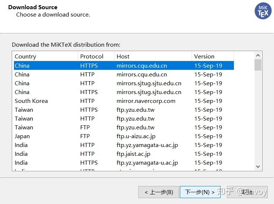The height and width of the screenshot is (204, 274).
Task: Click the MiKTeX logo icon
Action: [263, 11]
